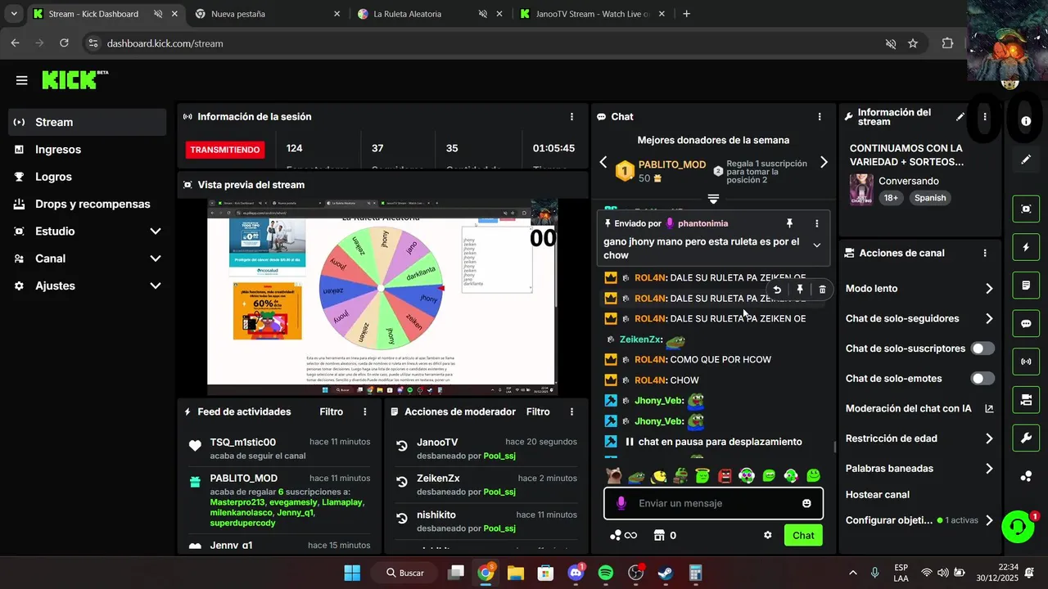Click the channel actions camera icon in right sidebar
The width and height of the screenshot is (1048, 589).
(1026, 400)
